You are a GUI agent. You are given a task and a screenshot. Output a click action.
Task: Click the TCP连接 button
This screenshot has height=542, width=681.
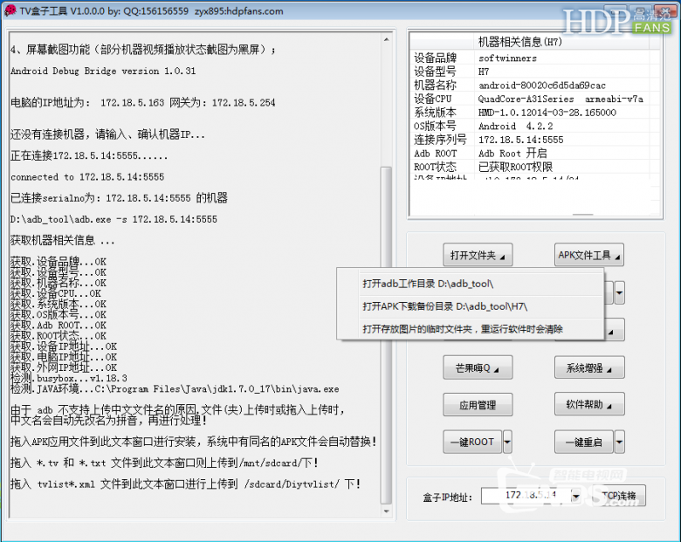point(620,496)
